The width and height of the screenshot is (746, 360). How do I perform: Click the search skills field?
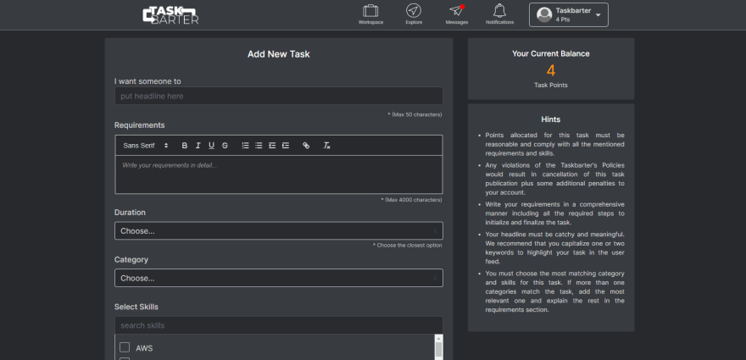pos(279,325)
